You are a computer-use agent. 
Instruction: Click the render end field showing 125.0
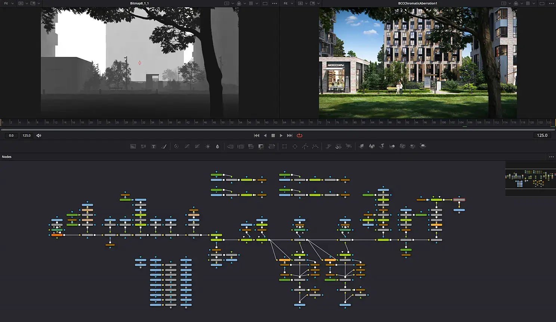[27, 135]
